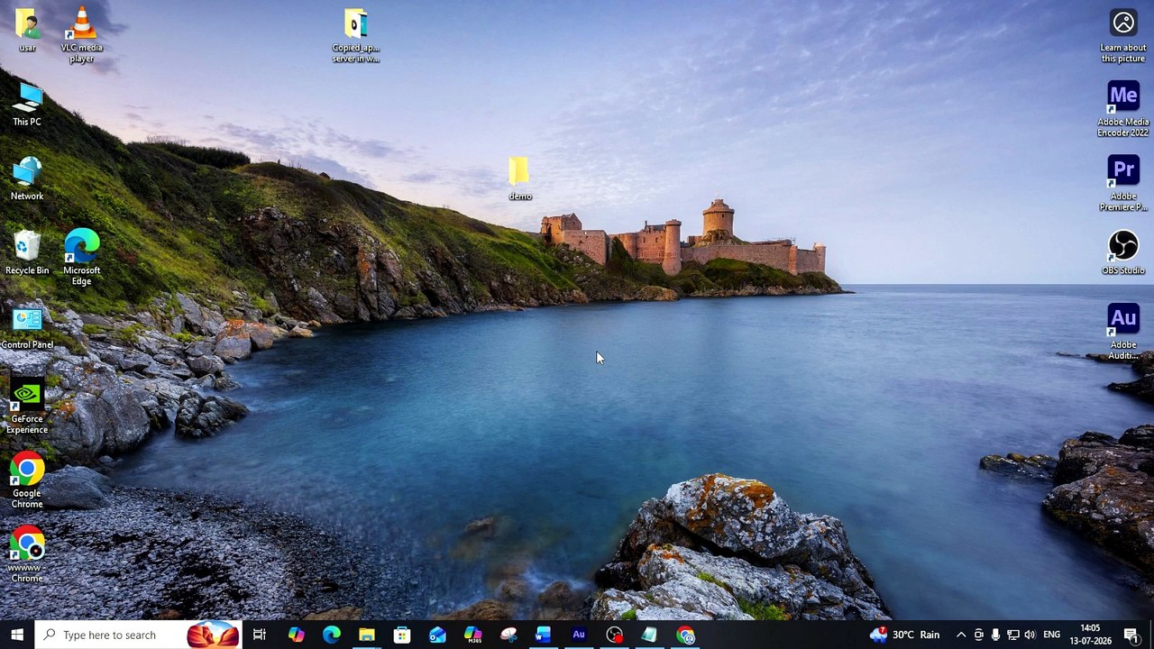Open Adobe Audition from the taskbar
Image resolution: width=1154 pixels, height=649 pixels.
579,635
